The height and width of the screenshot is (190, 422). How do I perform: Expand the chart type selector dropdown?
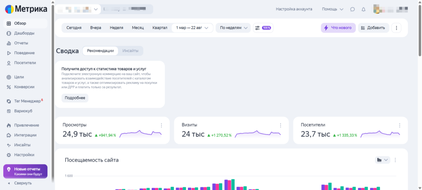(382, 160)
